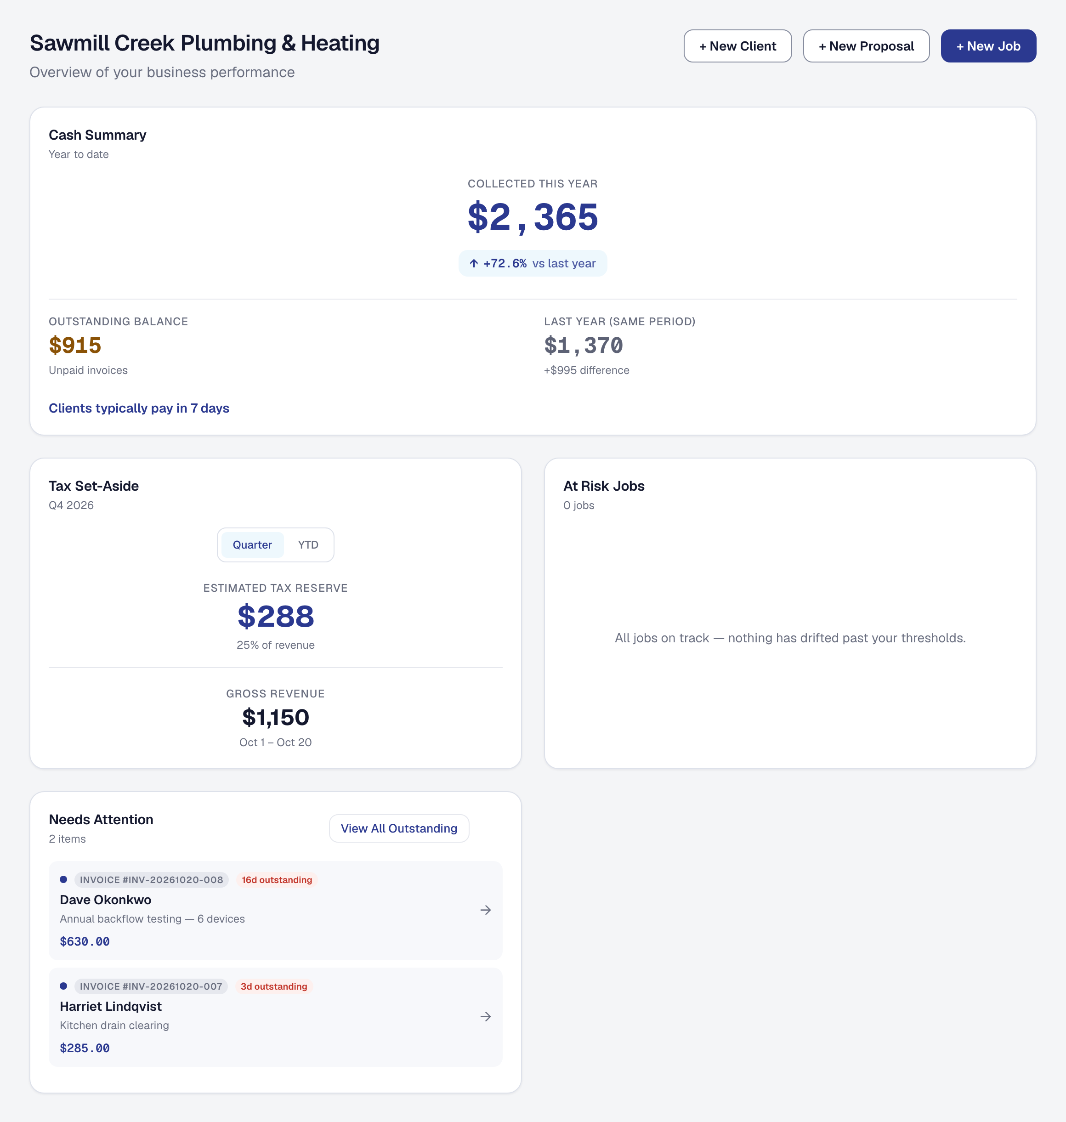Open the Harriet Lindqvist client name
This screenshot has width=1066, height=1122.
(111, 1007)
